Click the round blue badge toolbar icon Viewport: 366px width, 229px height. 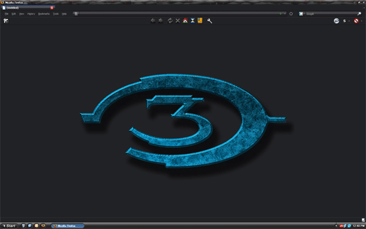point(336,21)
